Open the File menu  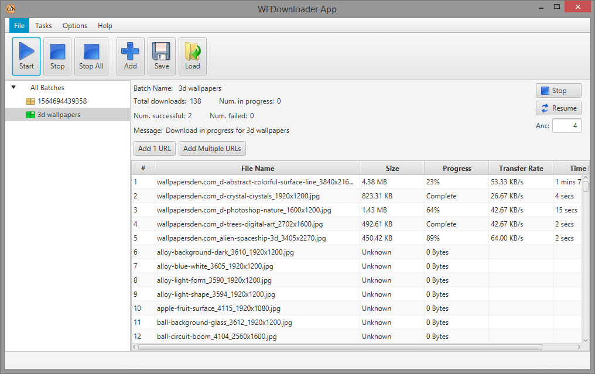pyautogui.click(x=19, y=26)
